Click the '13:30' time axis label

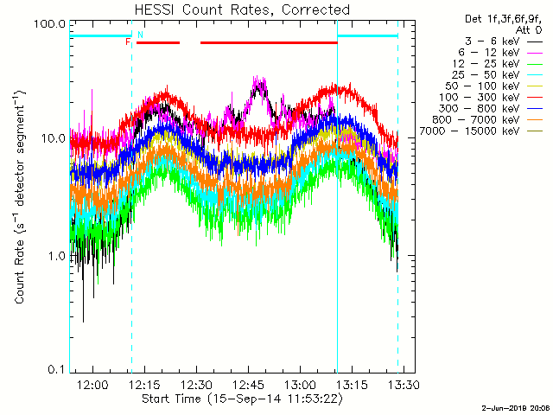tap(404, 385)
